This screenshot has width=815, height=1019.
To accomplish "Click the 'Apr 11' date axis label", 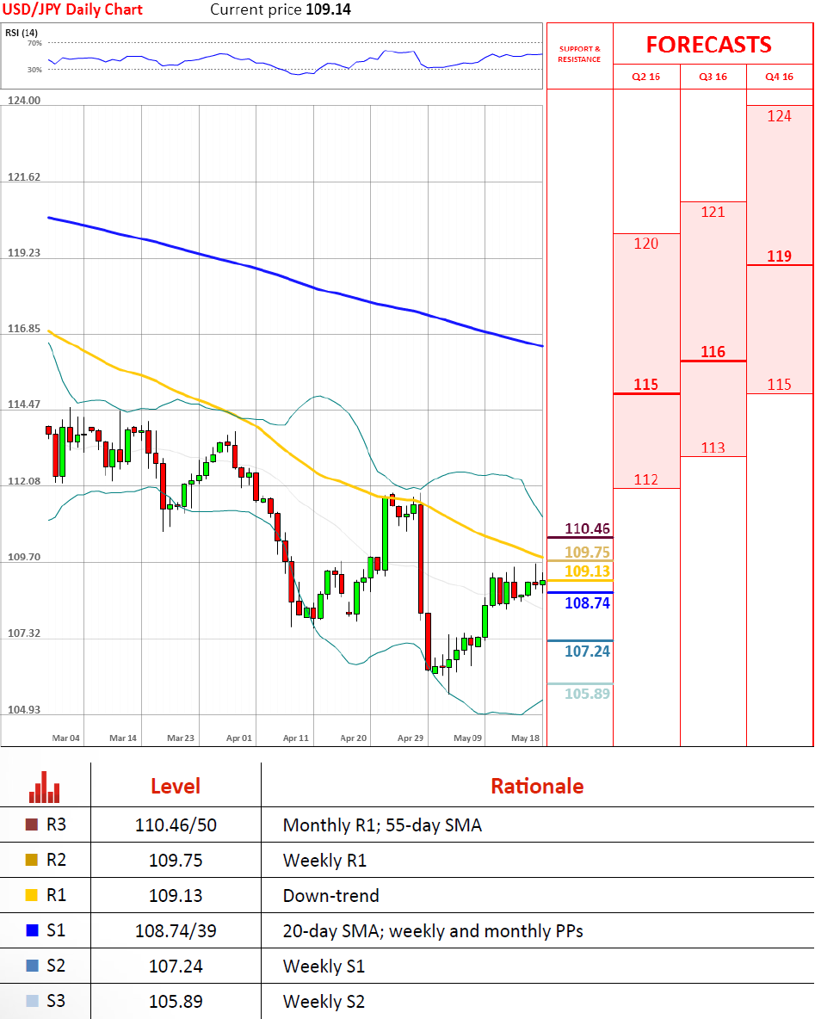I will pos(296,738).
